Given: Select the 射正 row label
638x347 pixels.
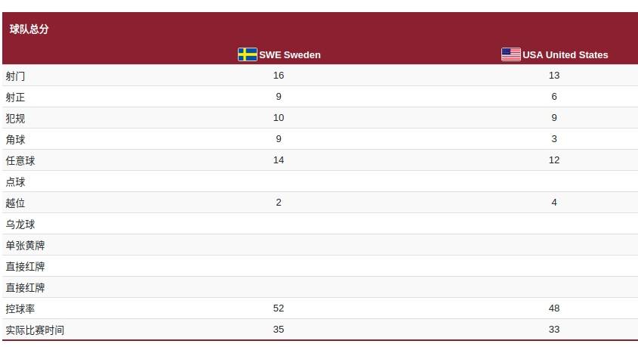Looking at the screenshot, I should tap(15, 97).
